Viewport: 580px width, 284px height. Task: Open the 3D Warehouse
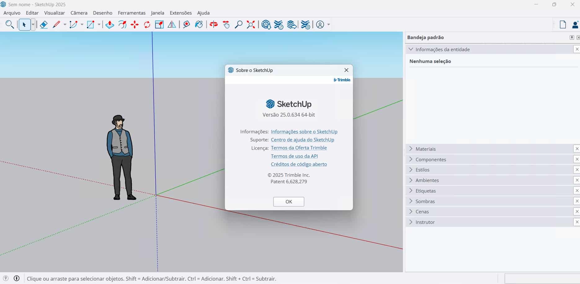[x=266, y=24]
